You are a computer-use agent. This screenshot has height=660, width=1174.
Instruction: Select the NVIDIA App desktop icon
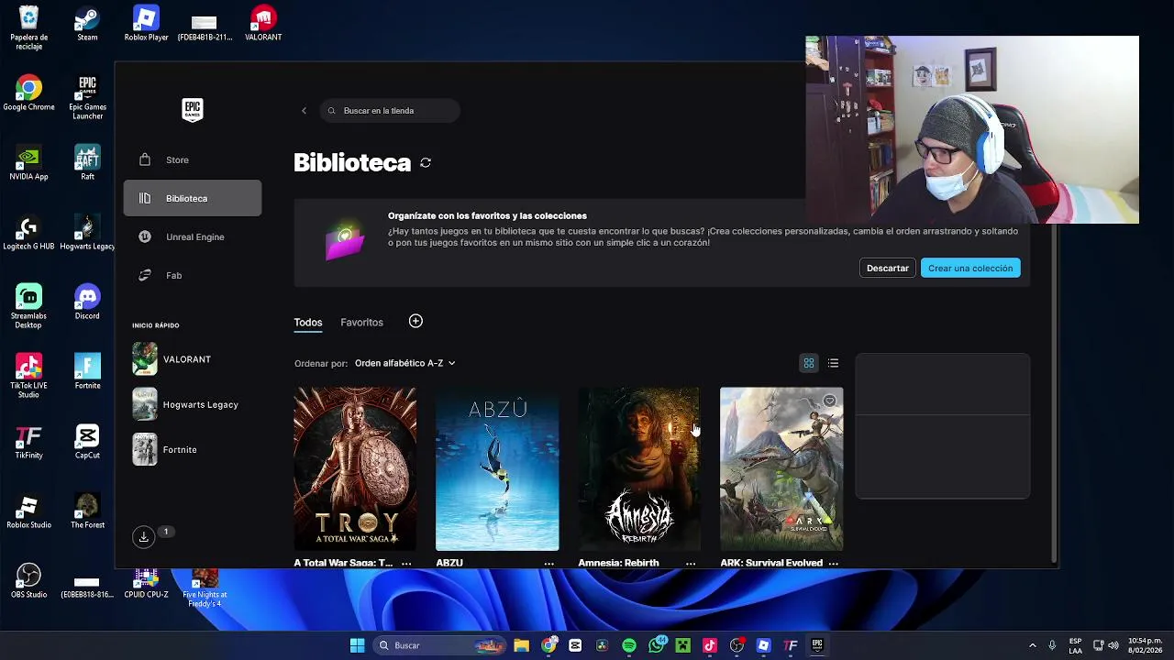point(28,164)
